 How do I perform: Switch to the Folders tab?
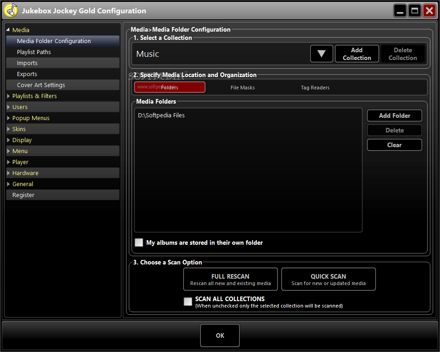(x=170, y=87)
